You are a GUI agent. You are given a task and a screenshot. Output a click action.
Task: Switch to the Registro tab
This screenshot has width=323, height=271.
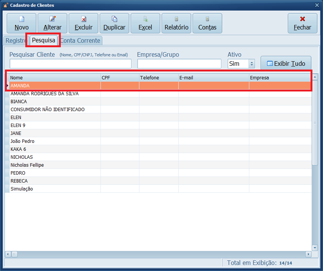[15, 40]
